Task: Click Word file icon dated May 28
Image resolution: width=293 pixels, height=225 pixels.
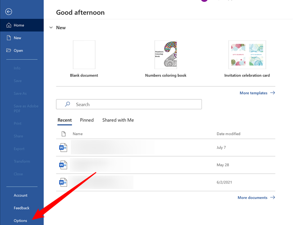Action: [x=63, y=165]
